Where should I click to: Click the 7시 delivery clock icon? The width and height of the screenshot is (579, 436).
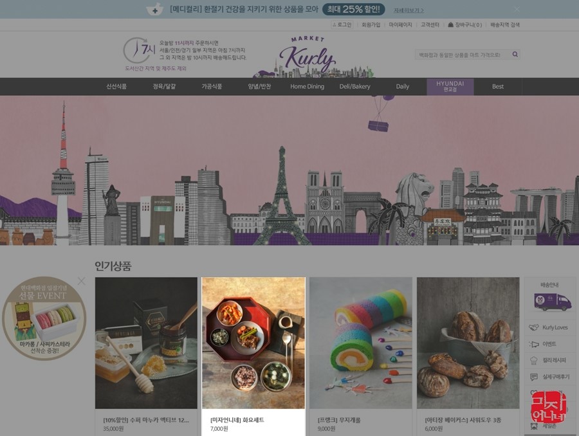[139, 50]
